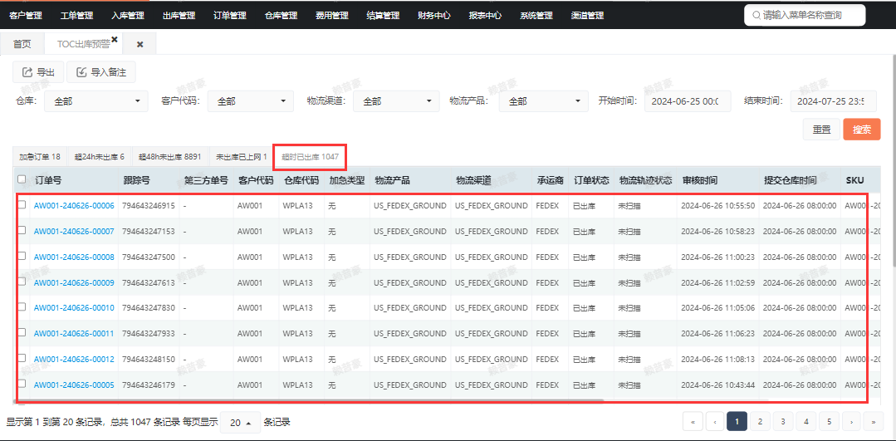Open order link AW001-240626-00012

74,360
